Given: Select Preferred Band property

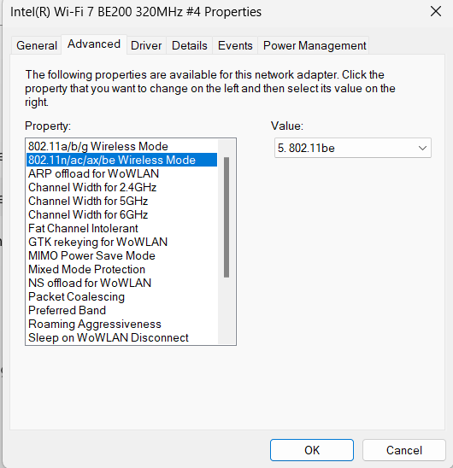Looking at the screenshot, I should pos(121,310).
